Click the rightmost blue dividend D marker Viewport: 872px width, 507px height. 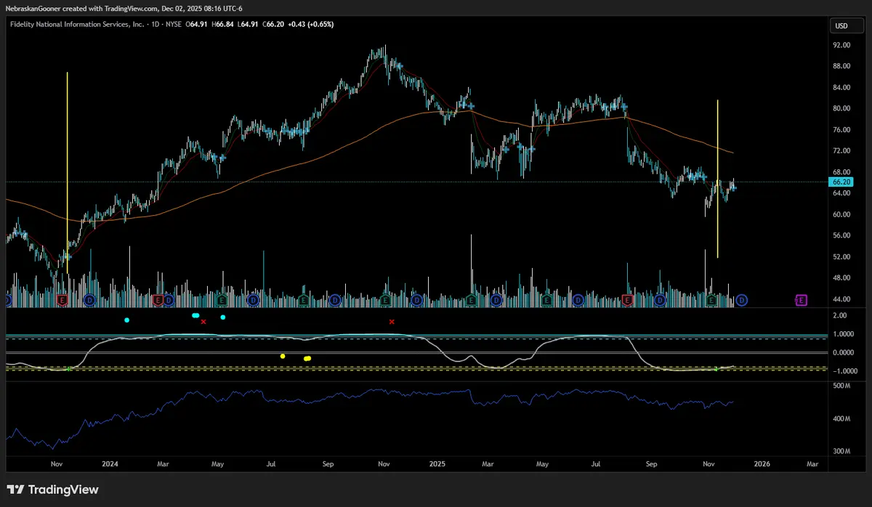tap(742, 299)
